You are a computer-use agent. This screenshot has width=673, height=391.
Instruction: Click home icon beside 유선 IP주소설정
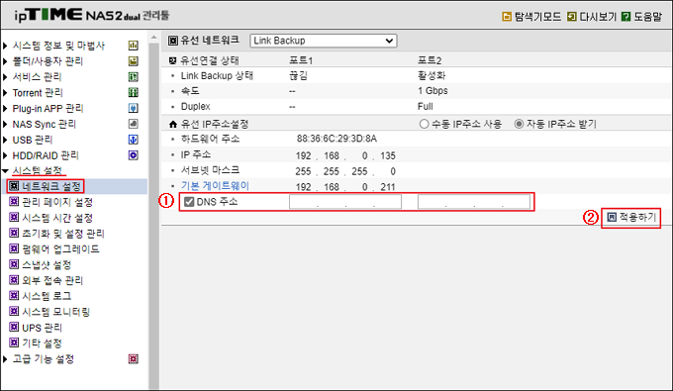173,125
